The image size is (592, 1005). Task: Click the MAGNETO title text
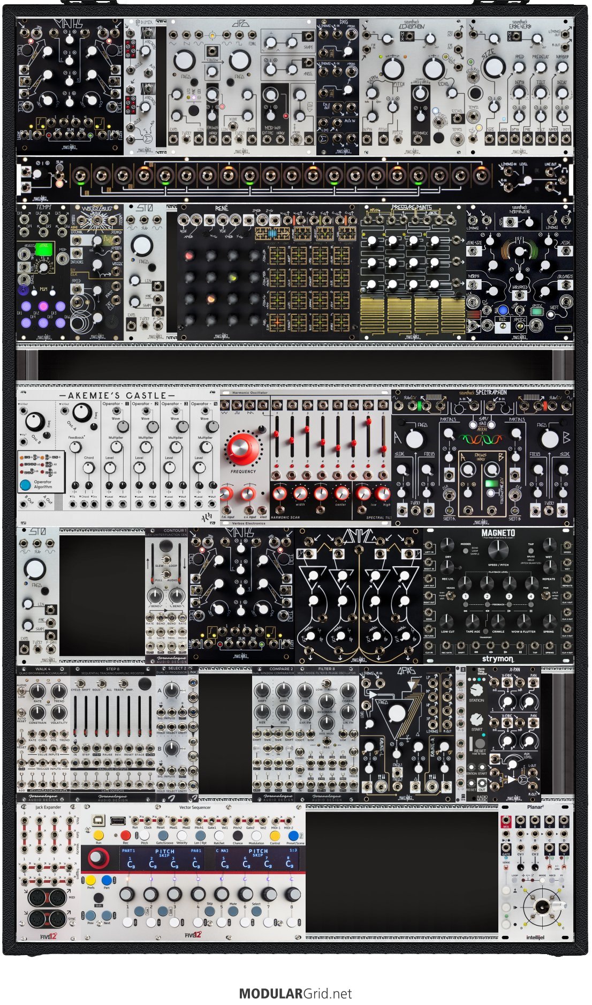point(498,533)
